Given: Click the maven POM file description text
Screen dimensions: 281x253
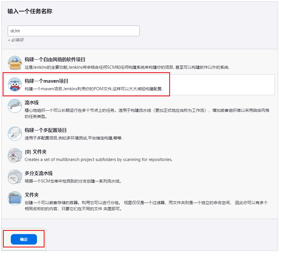Looking at the screenshot, I should [x=93, y=89].
